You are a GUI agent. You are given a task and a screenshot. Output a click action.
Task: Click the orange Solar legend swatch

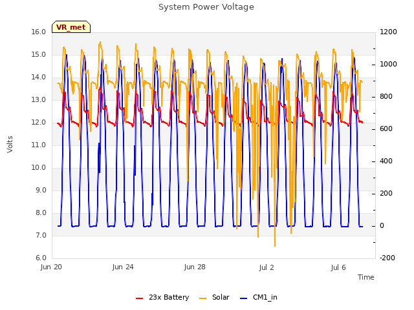click(x=202, y=298)
